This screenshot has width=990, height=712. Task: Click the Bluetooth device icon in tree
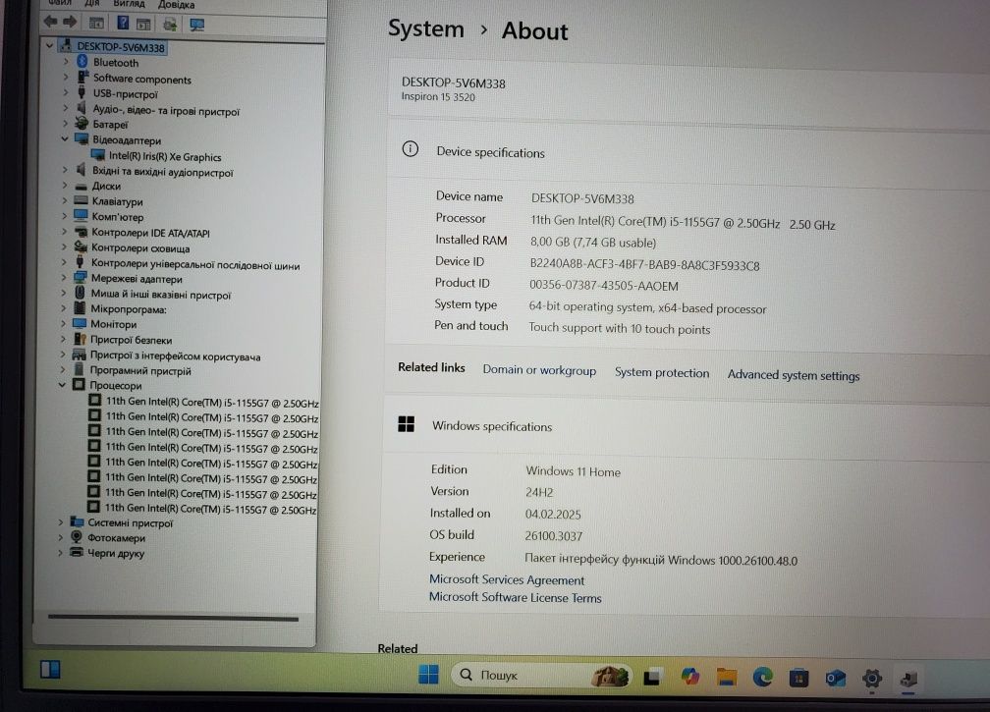coord(82,61)
